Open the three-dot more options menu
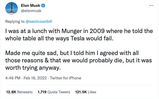The width and height of the screenshot is (159, 99). coord(151,5)
